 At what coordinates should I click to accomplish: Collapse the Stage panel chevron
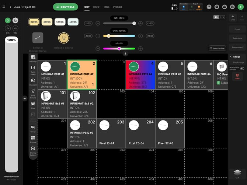point(231,56)
